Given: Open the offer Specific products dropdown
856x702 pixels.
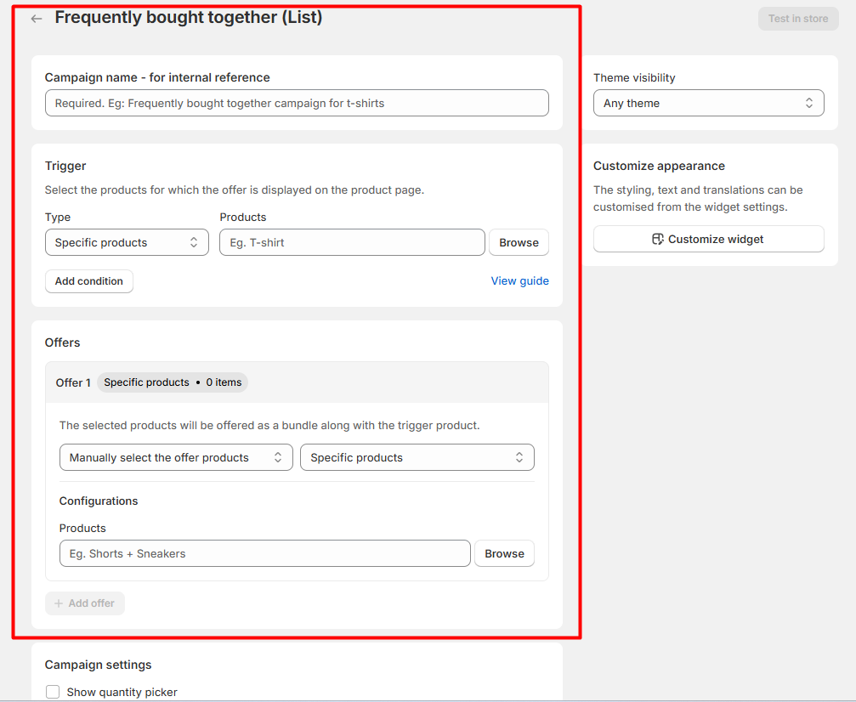Looking at the screenshot, I should coord(417,457).
